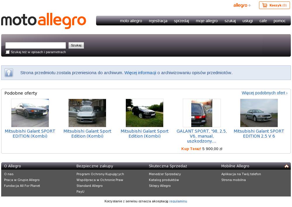Open the pomoc menu item

[279, 21]
